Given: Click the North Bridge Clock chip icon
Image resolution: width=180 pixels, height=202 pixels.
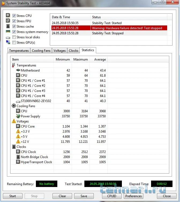Looking at the screenshot, I should point(18,157).
